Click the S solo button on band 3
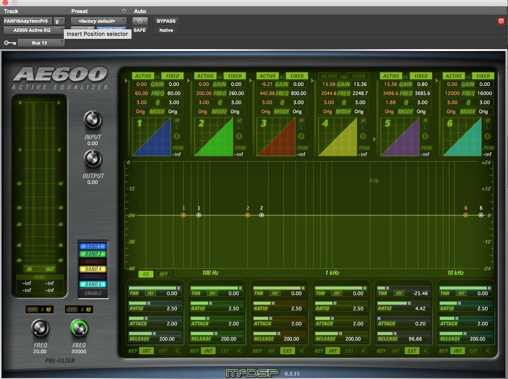The width and height of the screenshot is (508, 379). pos(301,136)
